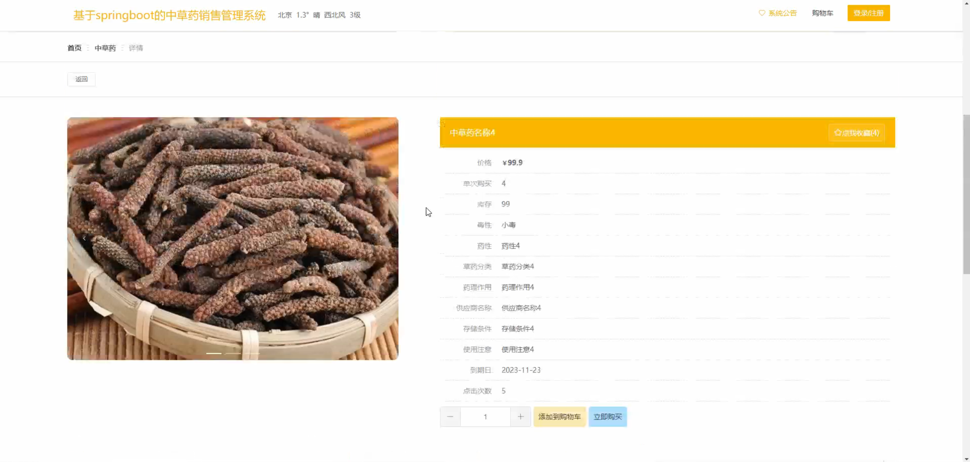Click the 登录/注册 button
This screenshot has height=462, width=970.
868,13
